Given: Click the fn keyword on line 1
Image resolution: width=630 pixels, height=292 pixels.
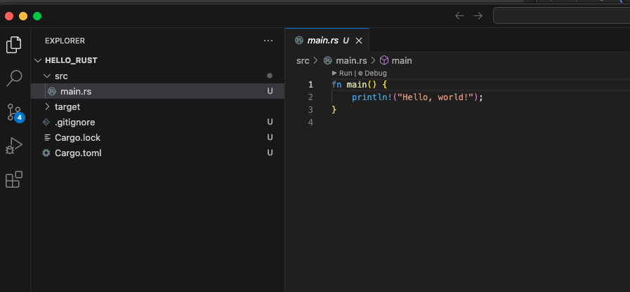Looking at the screenshot, I should (x=336, y=85).
